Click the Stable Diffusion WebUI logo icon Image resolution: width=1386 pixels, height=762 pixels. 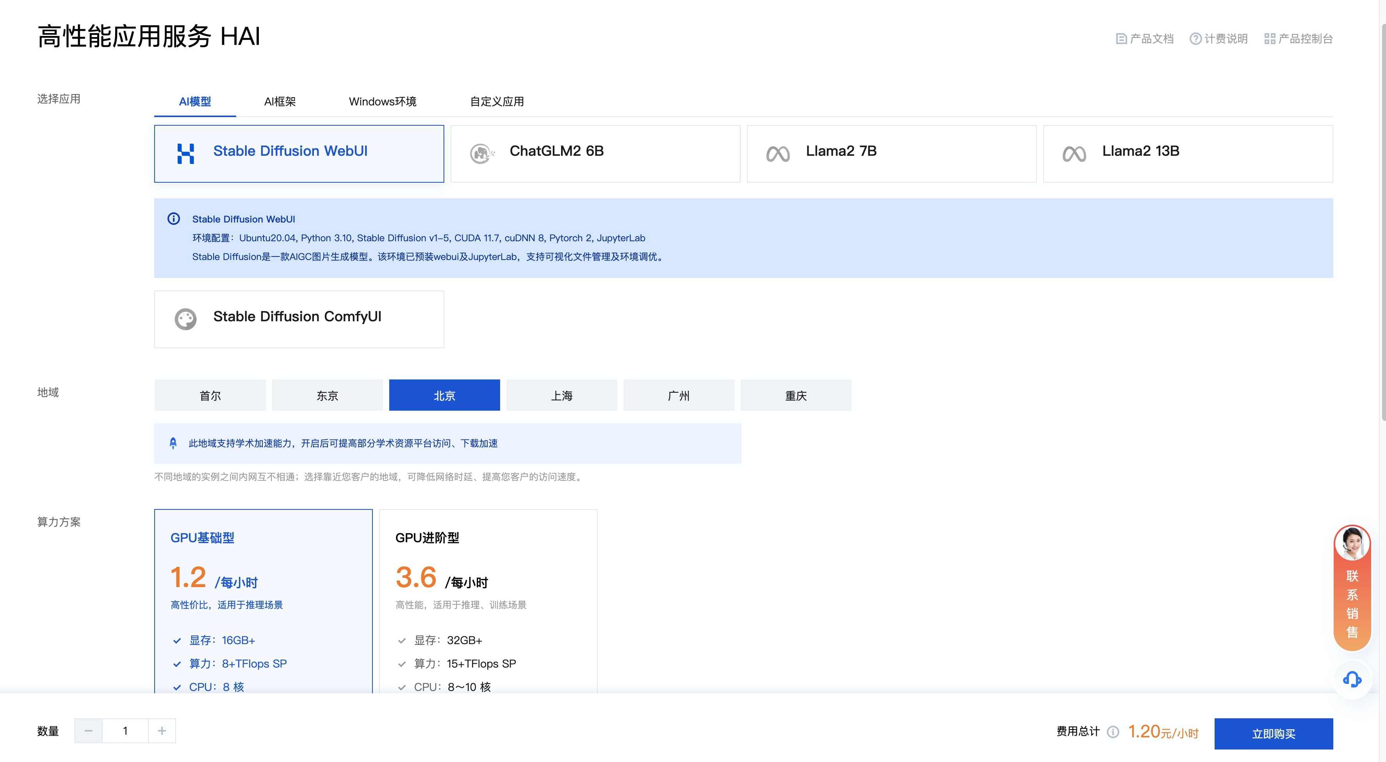point(185,153)
